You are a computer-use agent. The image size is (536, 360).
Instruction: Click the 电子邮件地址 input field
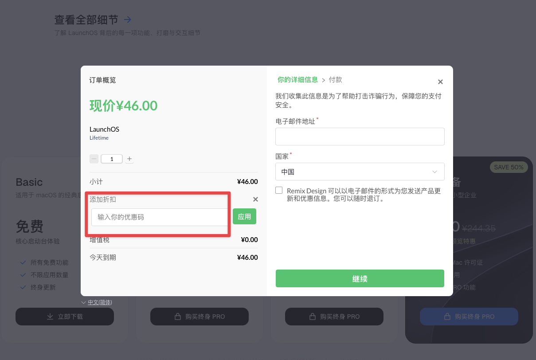tap(360, 137)
